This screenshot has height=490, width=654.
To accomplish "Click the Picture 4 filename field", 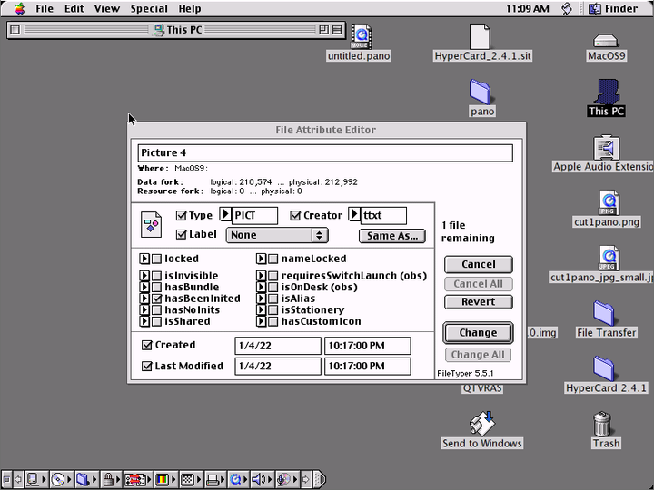I will click(324, 153).
